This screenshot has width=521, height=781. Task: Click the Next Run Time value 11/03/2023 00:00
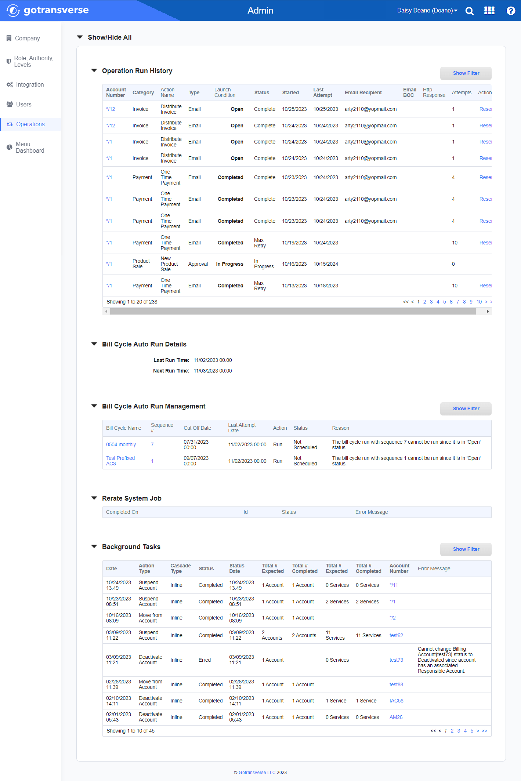point(213,371)
